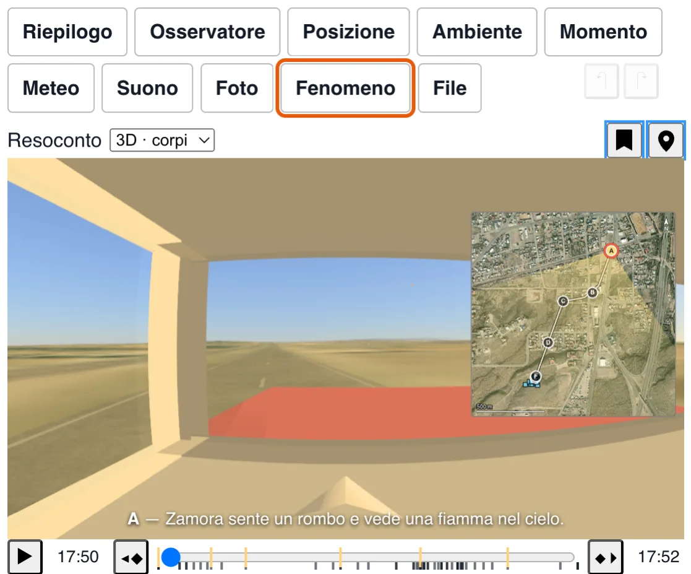This screenshot has width=691, height=574.
Task: Select the Suono tab
Action: (147, 88)
